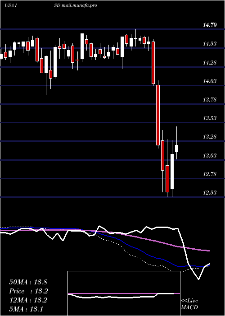Click the 5MA : 13.1 readout

(x=26, y=309)
